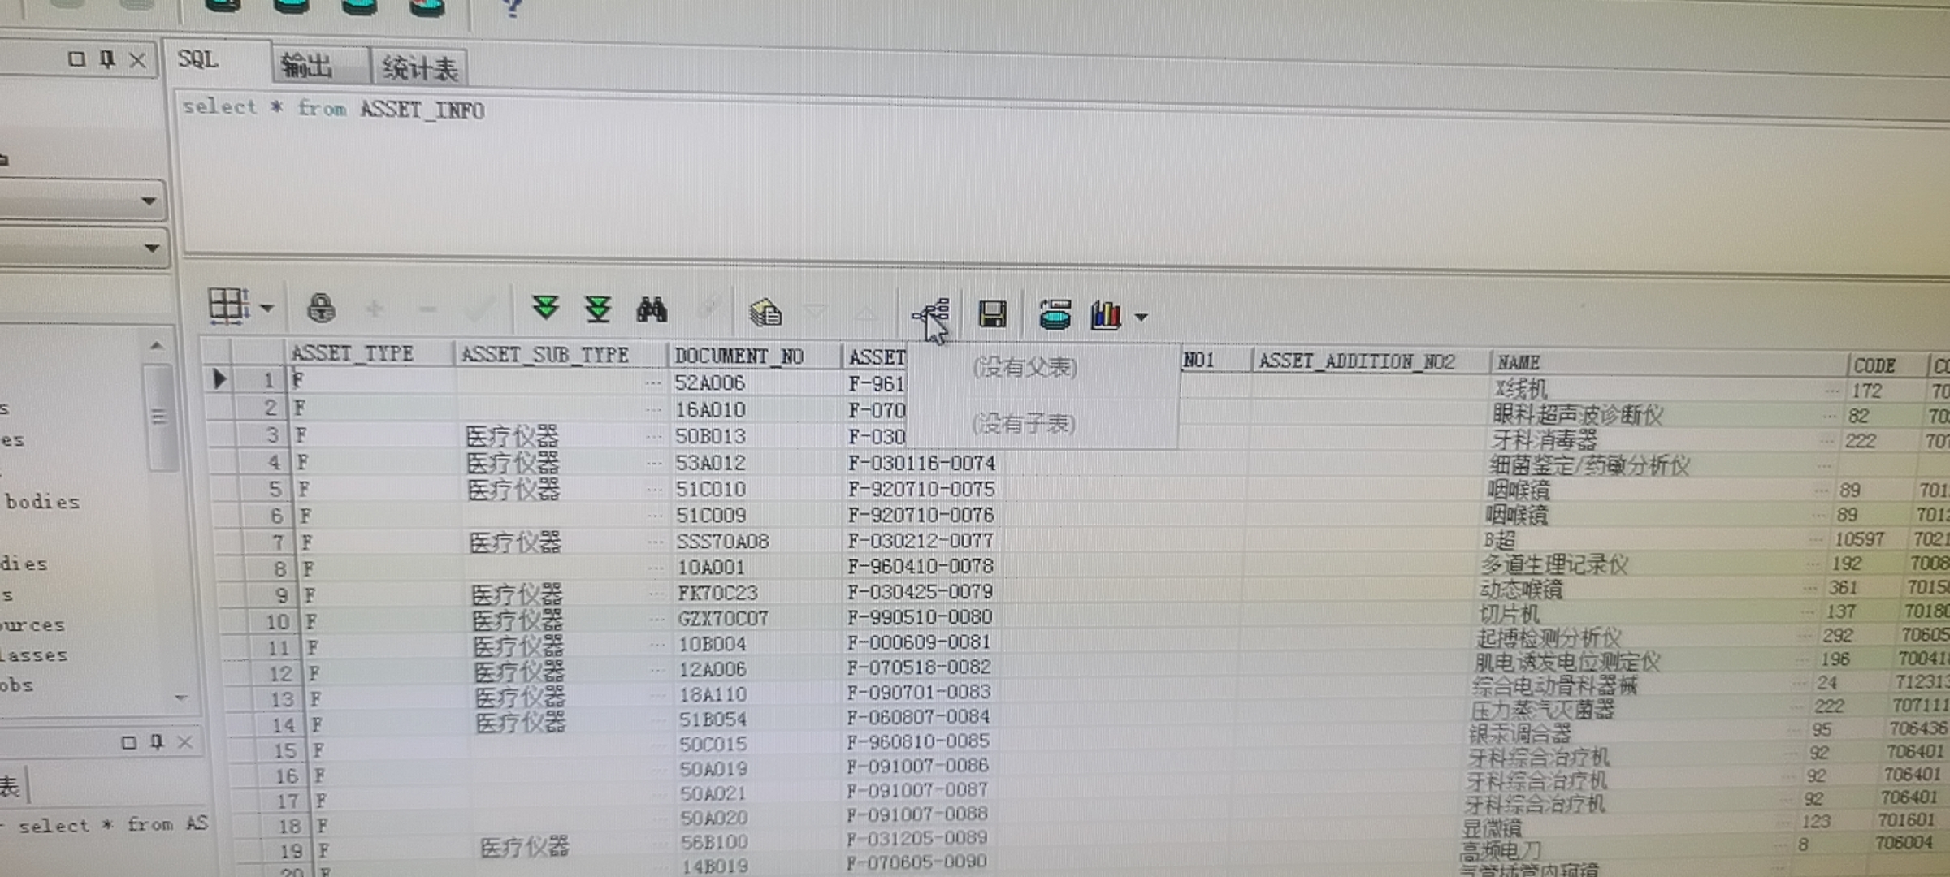Click the database cylinder icon in results toolbar
The image size is (1950, 877).
pos(1055,315)
